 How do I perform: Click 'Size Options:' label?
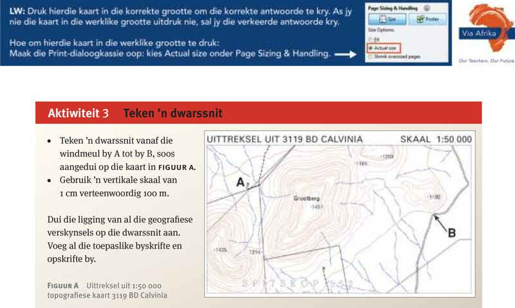381,30
